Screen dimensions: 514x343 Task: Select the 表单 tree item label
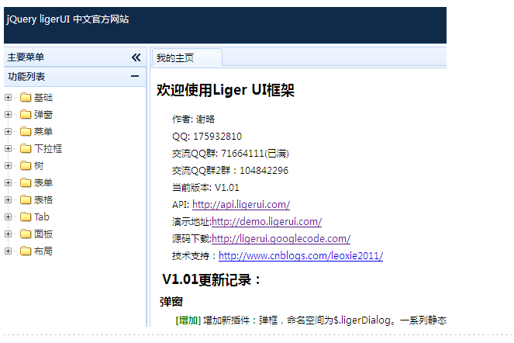(43, 183)
